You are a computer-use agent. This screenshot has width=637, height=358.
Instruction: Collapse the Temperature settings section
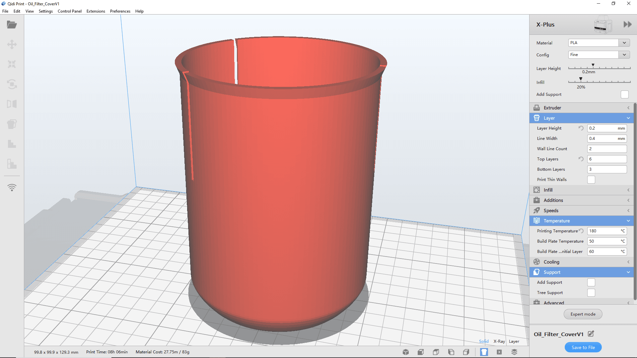point(581,221)
